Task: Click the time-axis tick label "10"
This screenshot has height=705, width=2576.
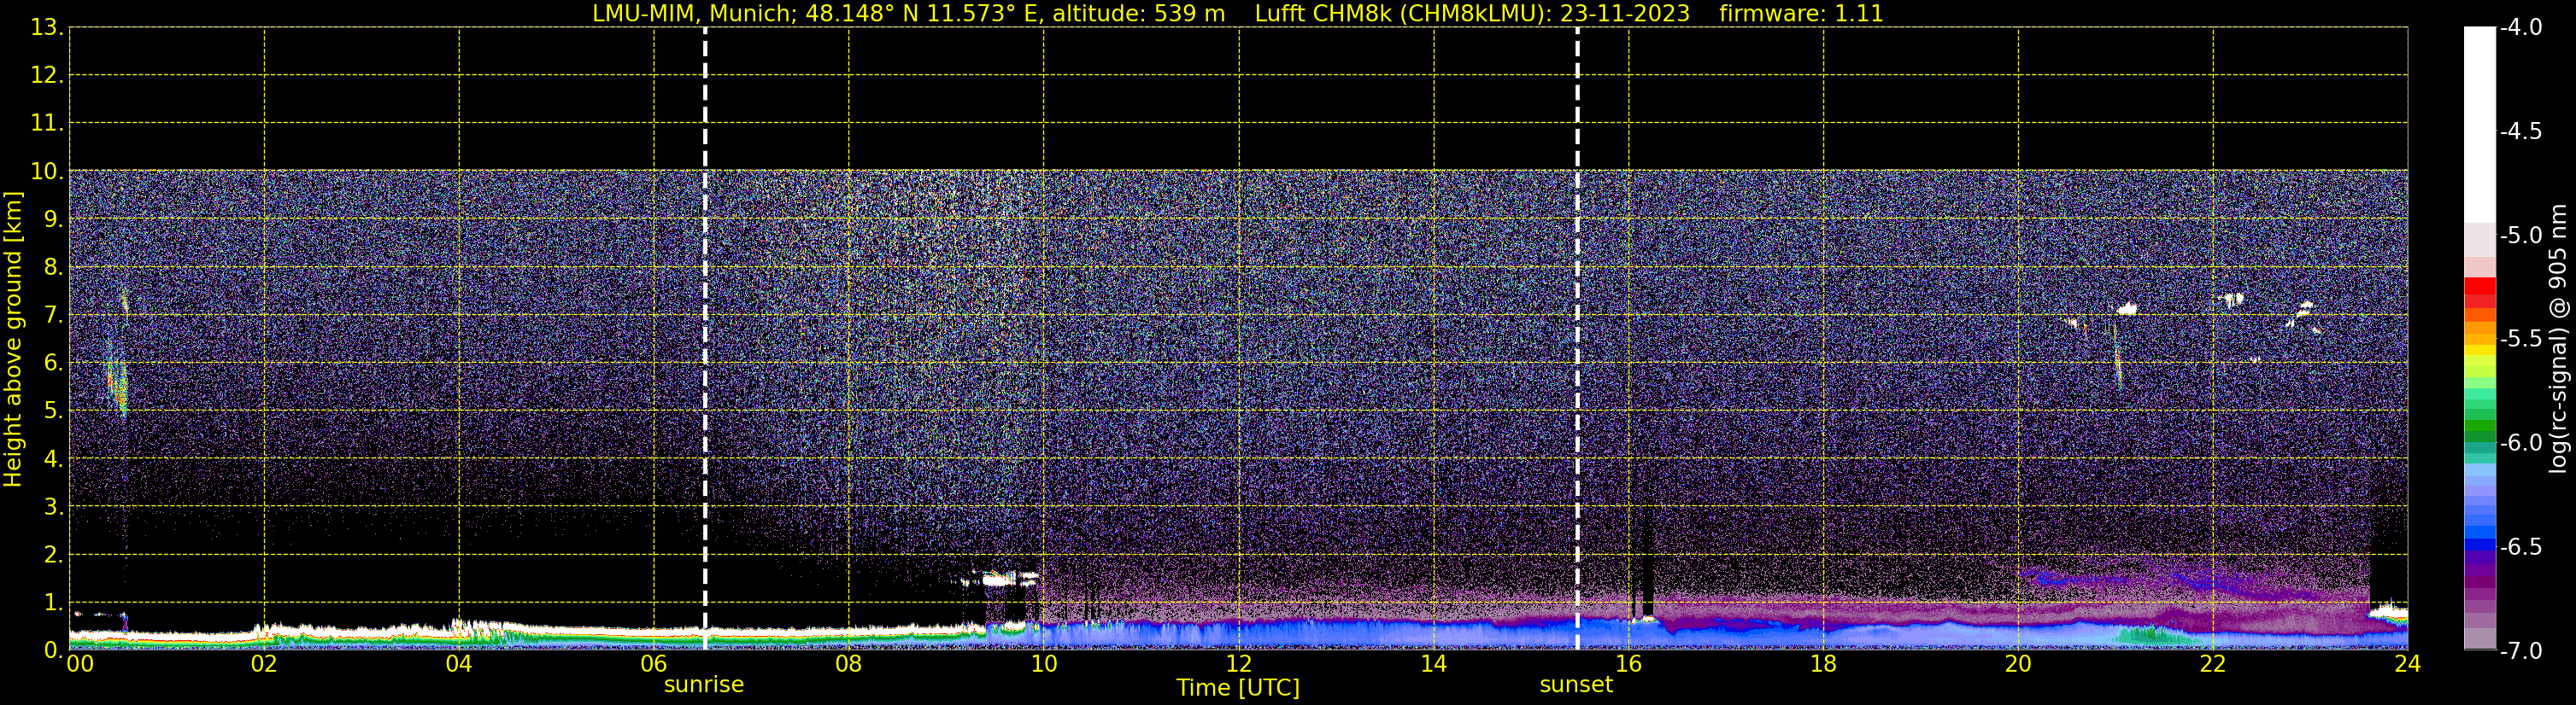Action: [1043, 664]
